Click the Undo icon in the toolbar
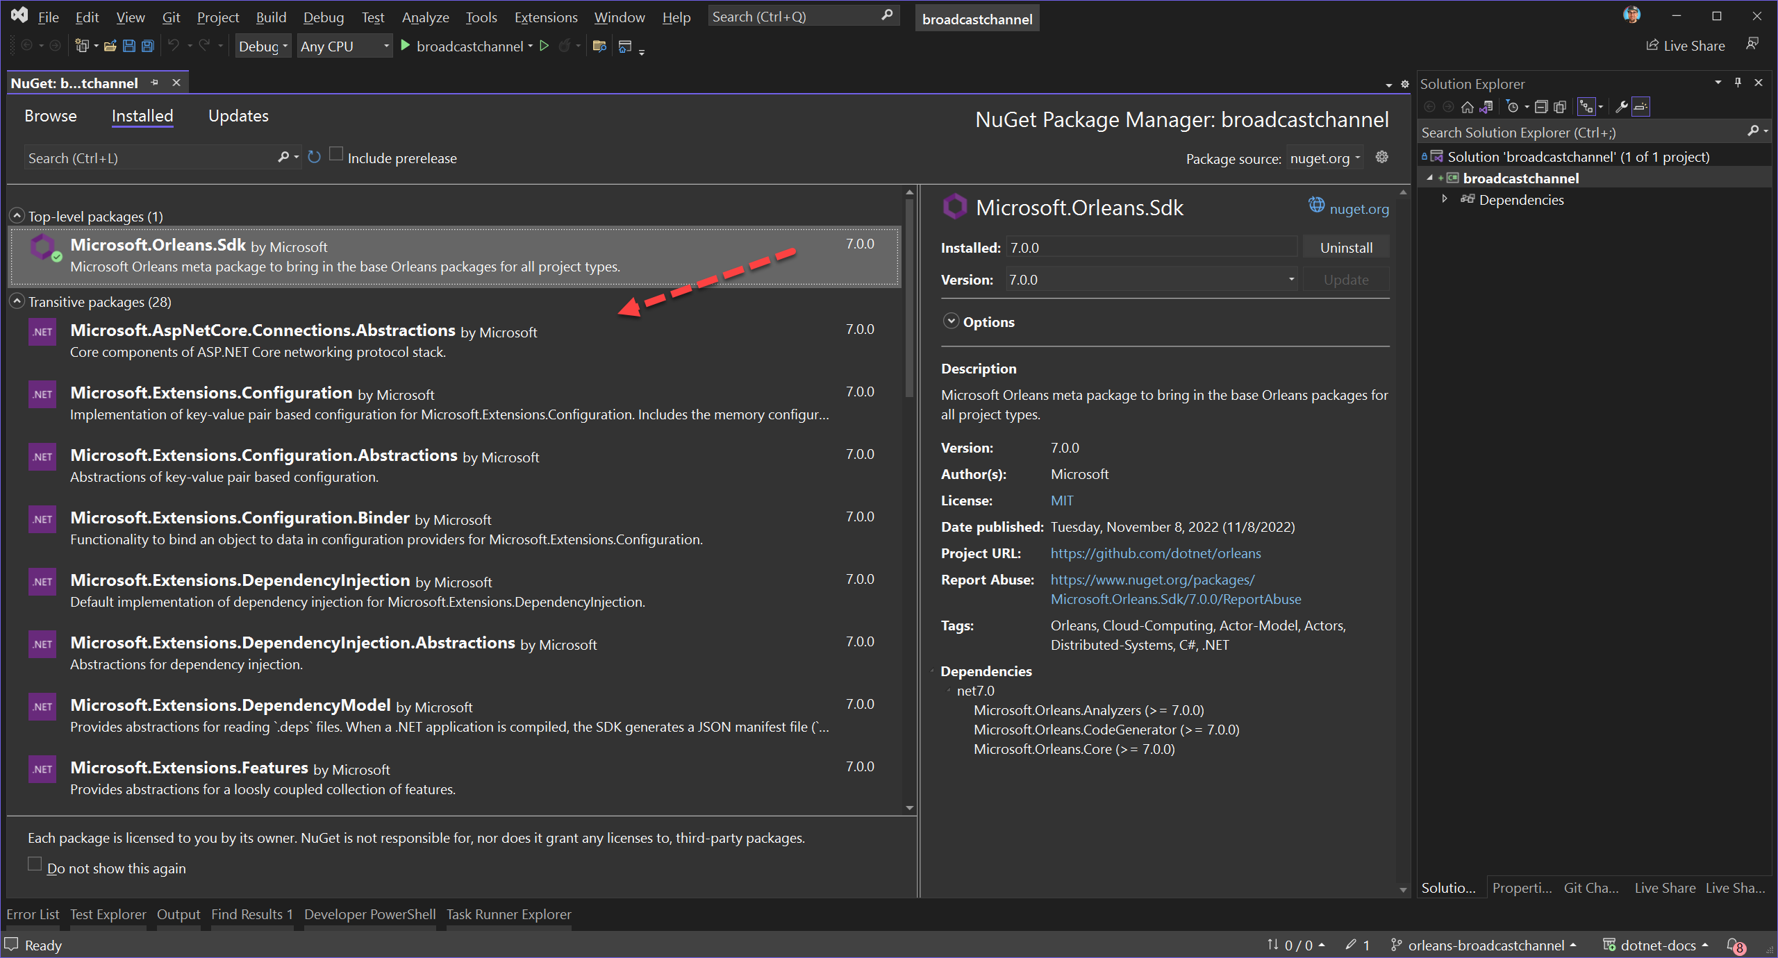This screenshot has height=958, width=1778. coord(175,45)
